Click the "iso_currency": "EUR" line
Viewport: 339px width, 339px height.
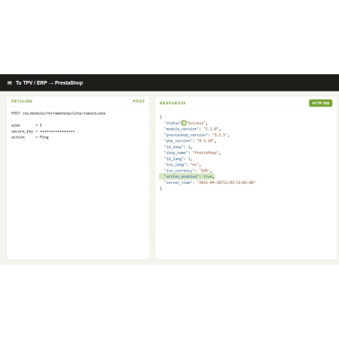187,170
